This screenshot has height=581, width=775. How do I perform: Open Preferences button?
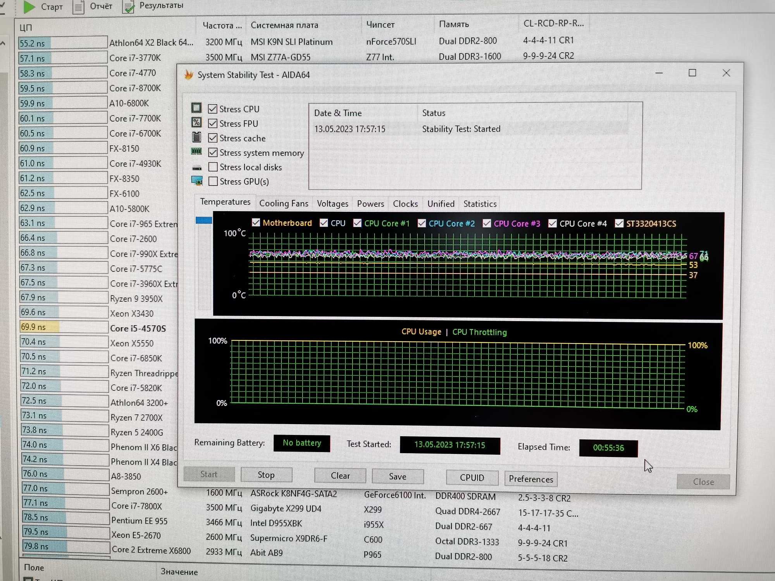point(531,479)
